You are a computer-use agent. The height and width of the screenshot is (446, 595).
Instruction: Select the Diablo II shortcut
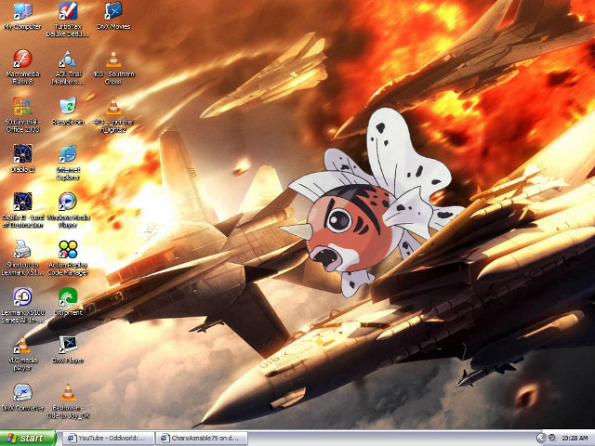(22, 159)
